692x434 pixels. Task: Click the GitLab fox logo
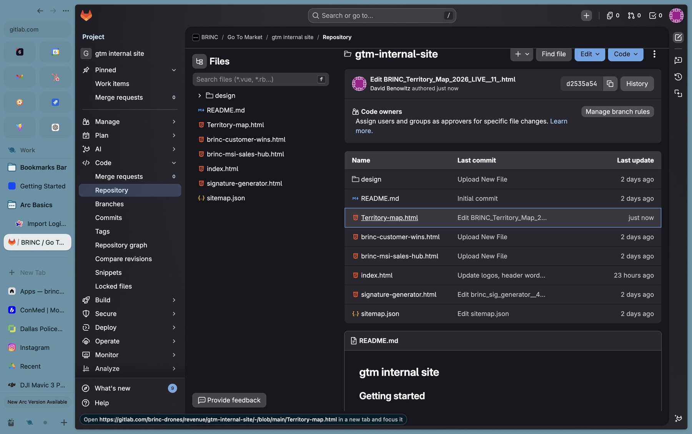[x=86, y=15]
